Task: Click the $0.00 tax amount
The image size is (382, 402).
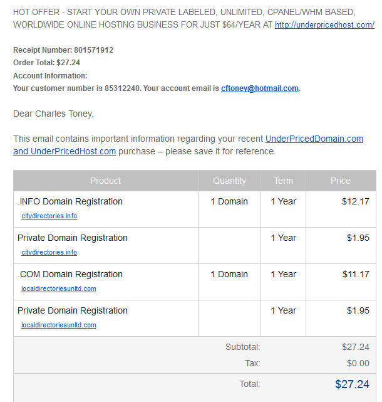Action: tap(358, 363)
